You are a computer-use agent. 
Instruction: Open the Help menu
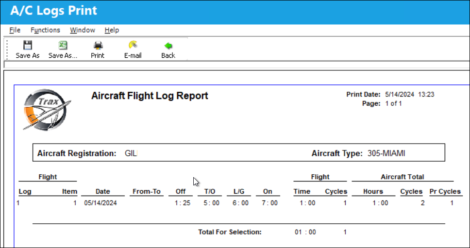pos(112,30)
